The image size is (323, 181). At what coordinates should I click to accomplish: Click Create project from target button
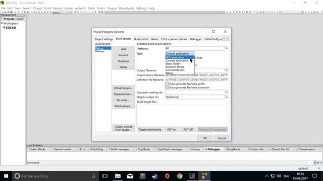pyautogui.click(x=123, y=128)
